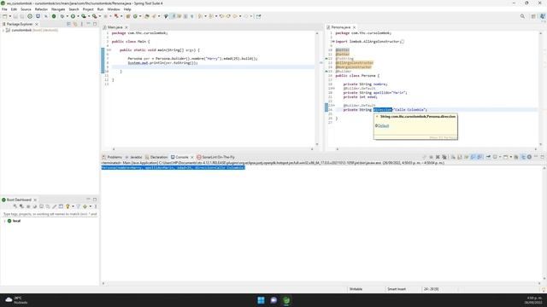
Task: Click the Debug bug icon in the toolbar
Action: pyautogui.click(x=62, y=16)
